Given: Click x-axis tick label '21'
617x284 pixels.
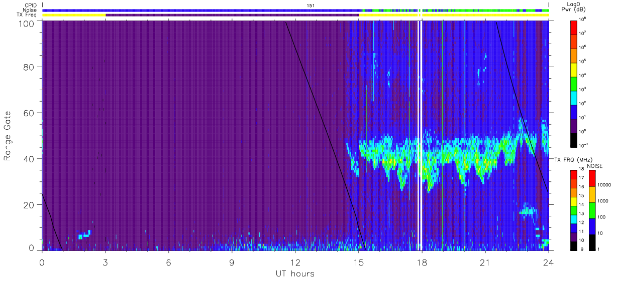Looking at the screenshot, I should (x=485, y=262).
